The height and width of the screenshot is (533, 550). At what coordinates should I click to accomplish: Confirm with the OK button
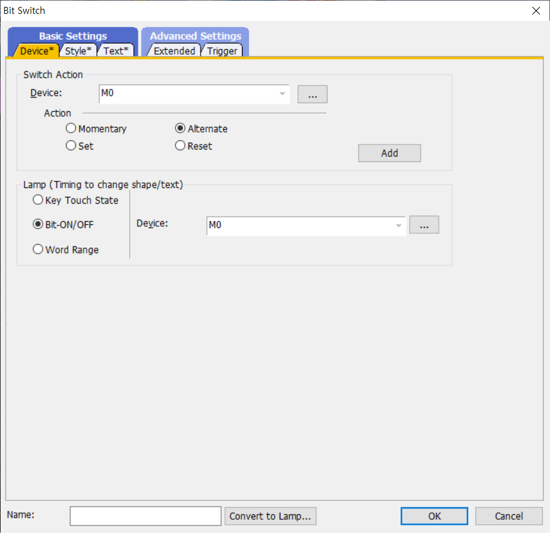click(x=434, y=516)
